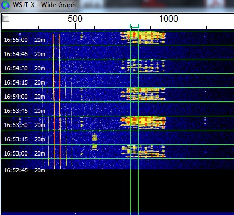Click the 16:52:45 timestamp at waterfall bottom

[16, 170]
